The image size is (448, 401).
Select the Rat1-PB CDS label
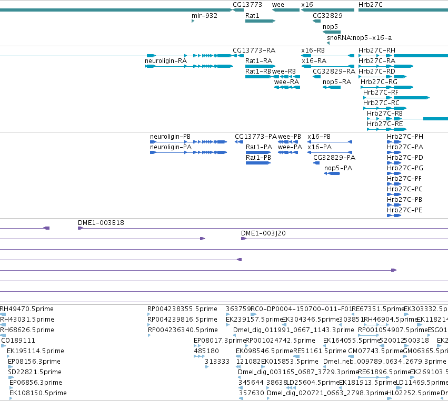click(x=258, y=158)
